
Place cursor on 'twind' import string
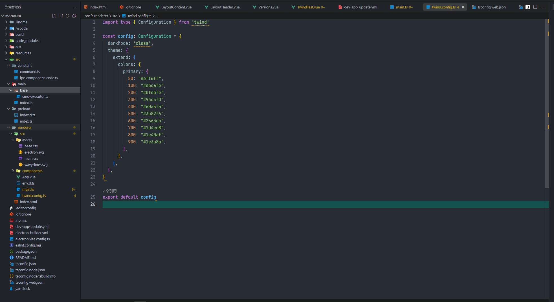click(x=201, y=22)
